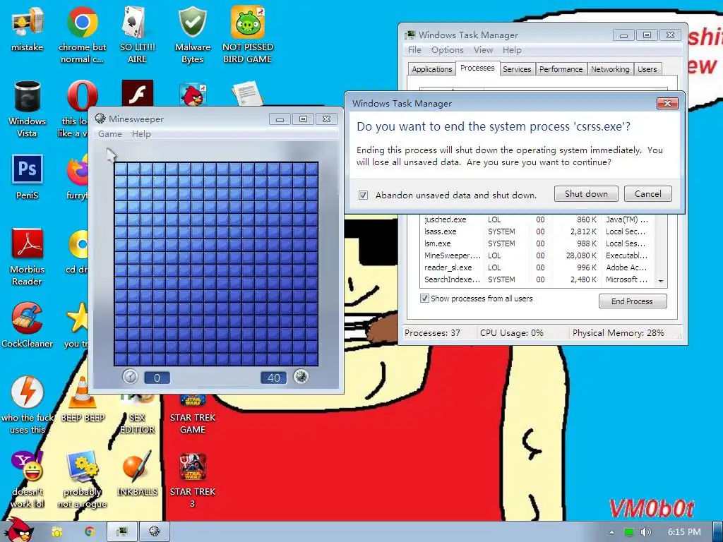Open 'who the fuck uses this' Winamp icon

coord(28,404)
